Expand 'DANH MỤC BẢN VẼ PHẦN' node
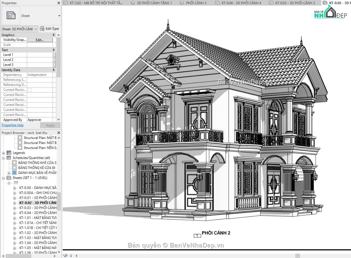This screenshot has height=258, width=351. (9, 173)
